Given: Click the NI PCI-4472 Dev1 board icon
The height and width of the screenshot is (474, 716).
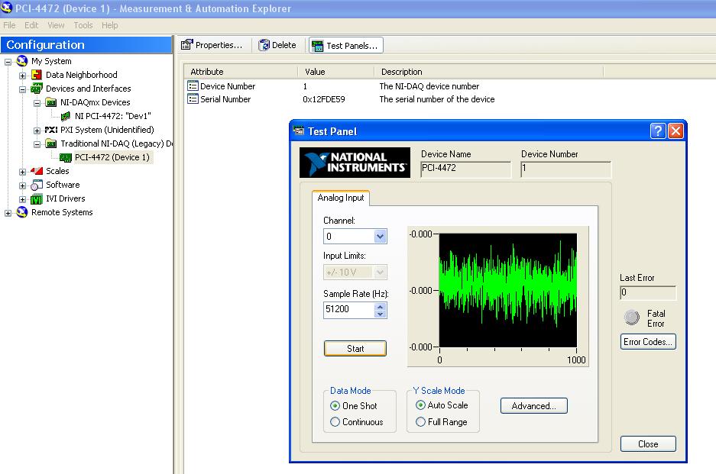Looking at the screenshot, I should point(66,116).
